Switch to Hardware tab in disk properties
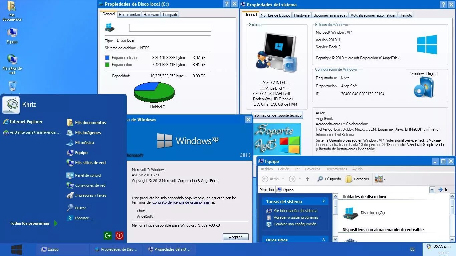The height and width of the screenshot is (256, 456). click(151, 15)
